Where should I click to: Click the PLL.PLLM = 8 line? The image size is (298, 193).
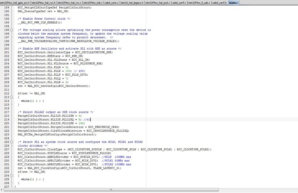point(43,67)
